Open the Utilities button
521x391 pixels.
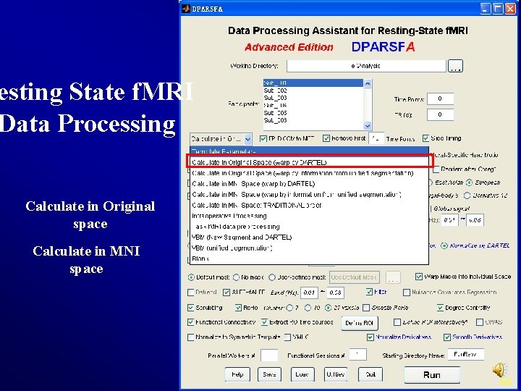click(336, 374)
